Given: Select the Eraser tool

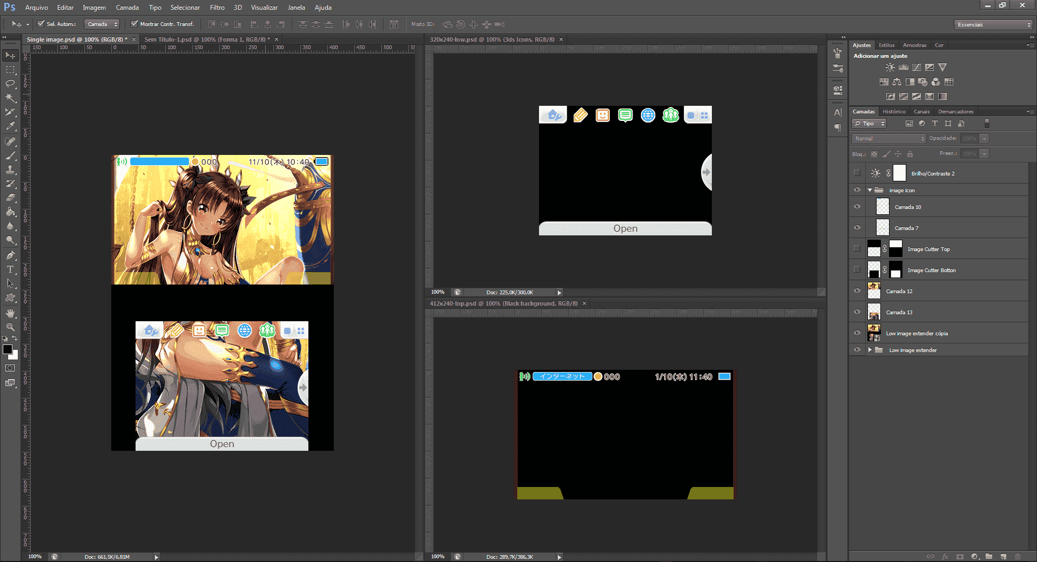Looking at the screenshot, I should click(10, 198).
